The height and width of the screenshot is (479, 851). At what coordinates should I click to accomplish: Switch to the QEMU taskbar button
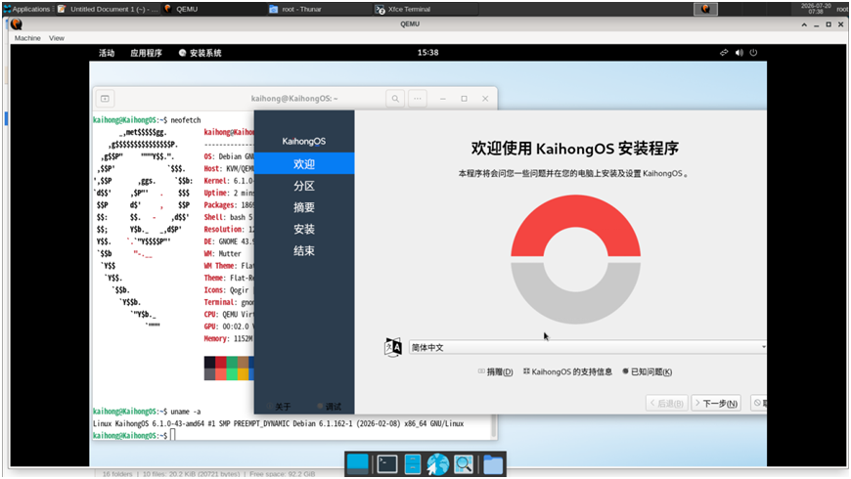(213, 9)
